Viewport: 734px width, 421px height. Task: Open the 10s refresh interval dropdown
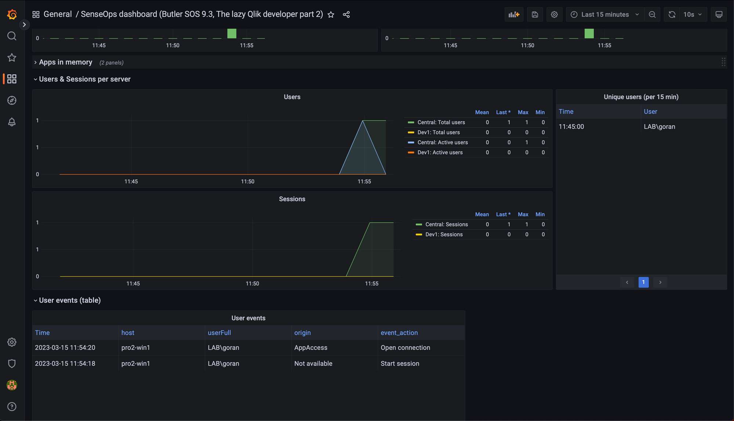coord(693,14)
